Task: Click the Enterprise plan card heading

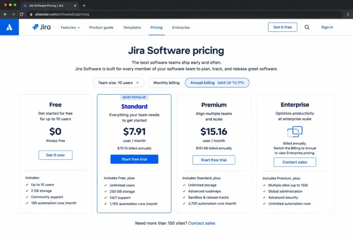Action: (295, 105)
